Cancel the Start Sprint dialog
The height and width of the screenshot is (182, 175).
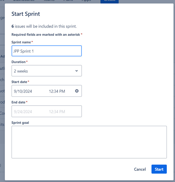[x=140, y=169]
